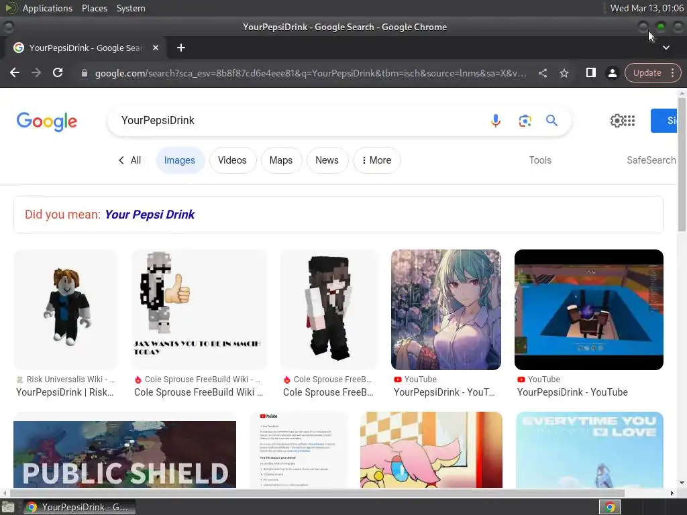This screenshot has width=687, height=515.
Task: Open the Roblox character image result
Action: tap(66, 310)
